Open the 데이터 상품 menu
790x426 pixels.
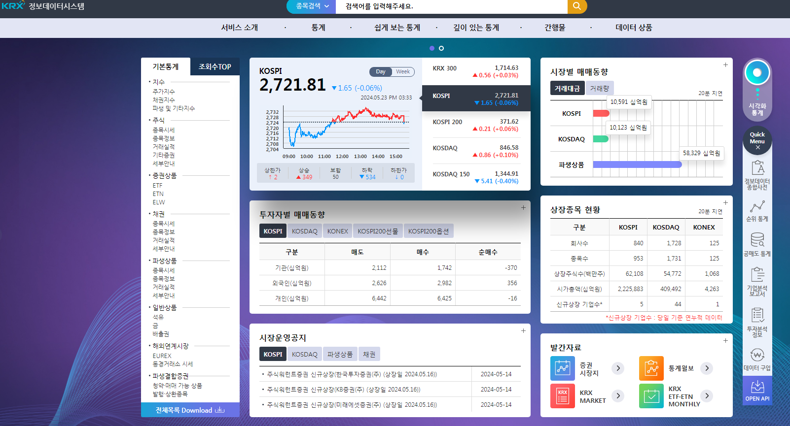(x=634, y=28)
